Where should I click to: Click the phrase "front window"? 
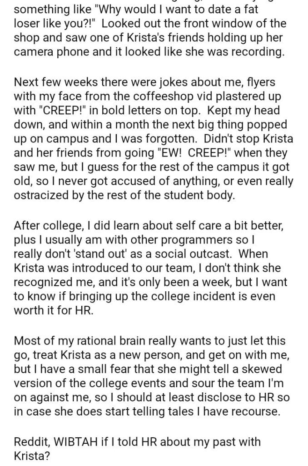(x=180, y=24)
